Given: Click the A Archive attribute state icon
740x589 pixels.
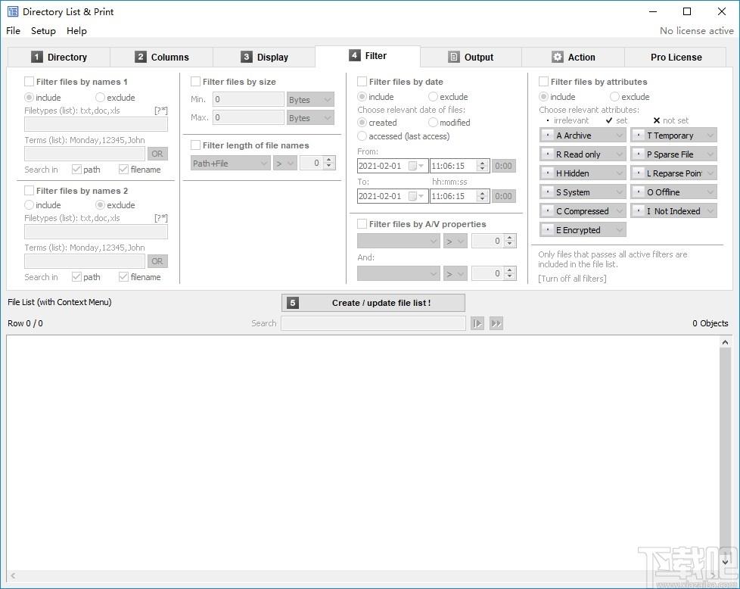Looking at the screenshot, I should coord(547,135).
